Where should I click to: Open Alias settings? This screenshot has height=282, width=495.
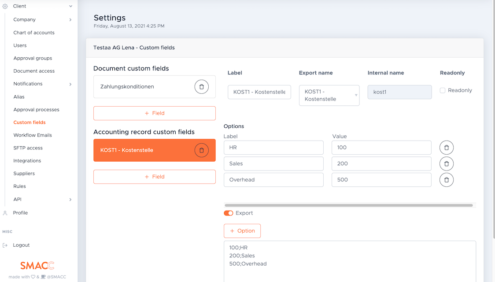click(18, 97)
